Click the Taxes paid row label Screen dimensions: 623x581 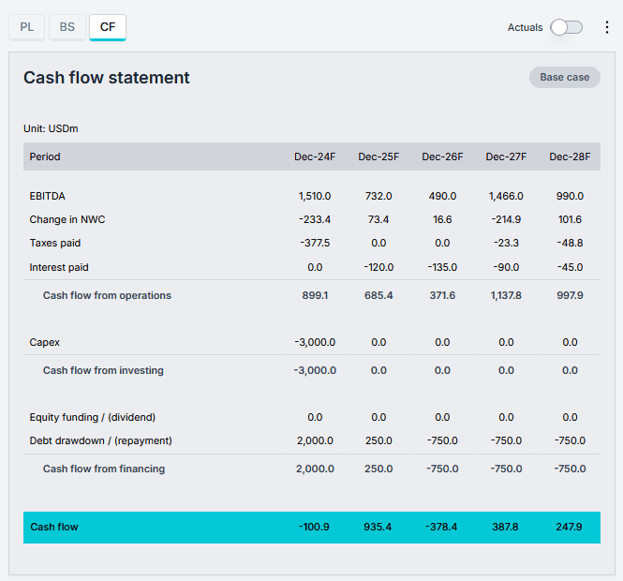tap(55, 243)
